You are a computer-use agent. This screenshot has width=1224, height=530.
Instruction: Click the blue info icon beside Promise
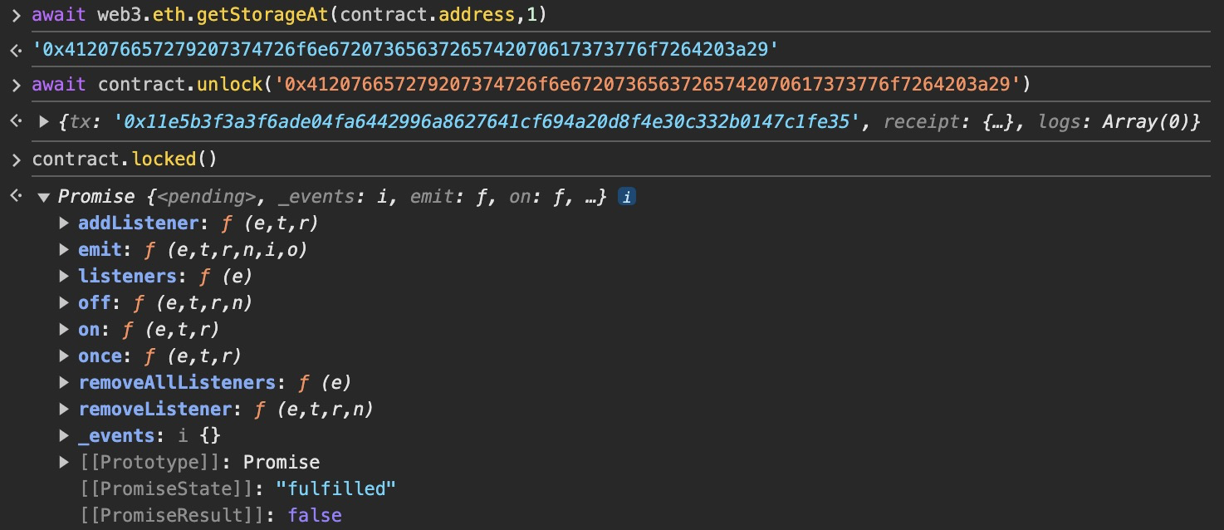(x=628, y=198)
